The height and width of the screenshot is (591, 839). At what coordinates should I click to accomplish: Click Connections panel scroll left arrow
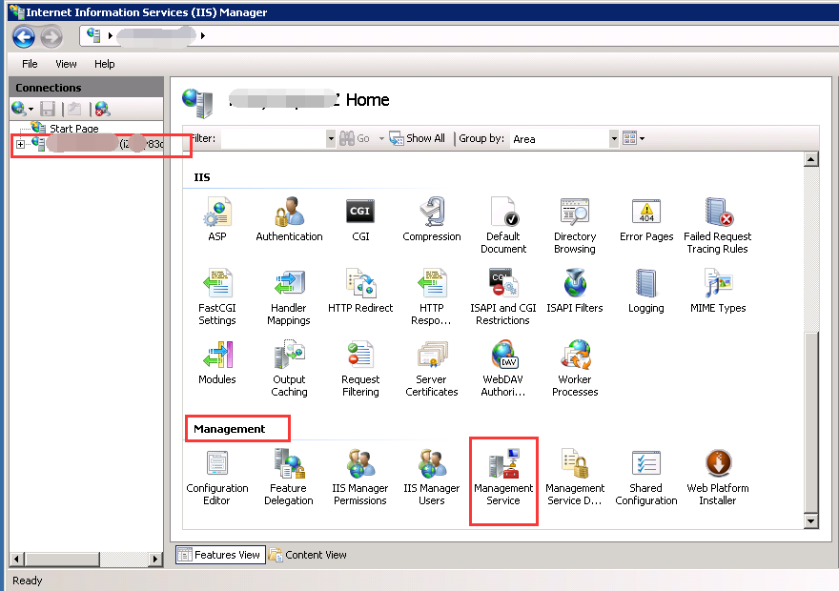(x=16, y=560)
